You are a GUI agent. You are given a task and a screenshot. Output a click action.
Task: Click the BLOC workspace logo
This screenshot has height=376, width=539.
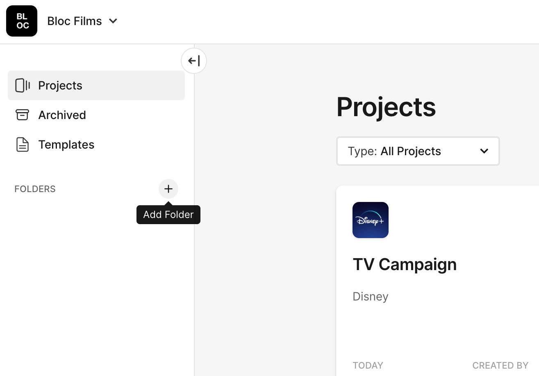pyautogui.click(x=22, y=21)
